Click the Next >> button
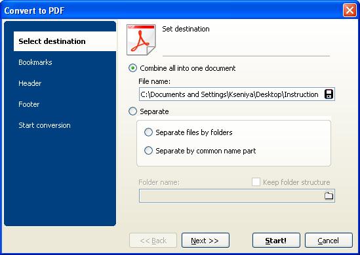Screen dimensions: 360x255 205,241
